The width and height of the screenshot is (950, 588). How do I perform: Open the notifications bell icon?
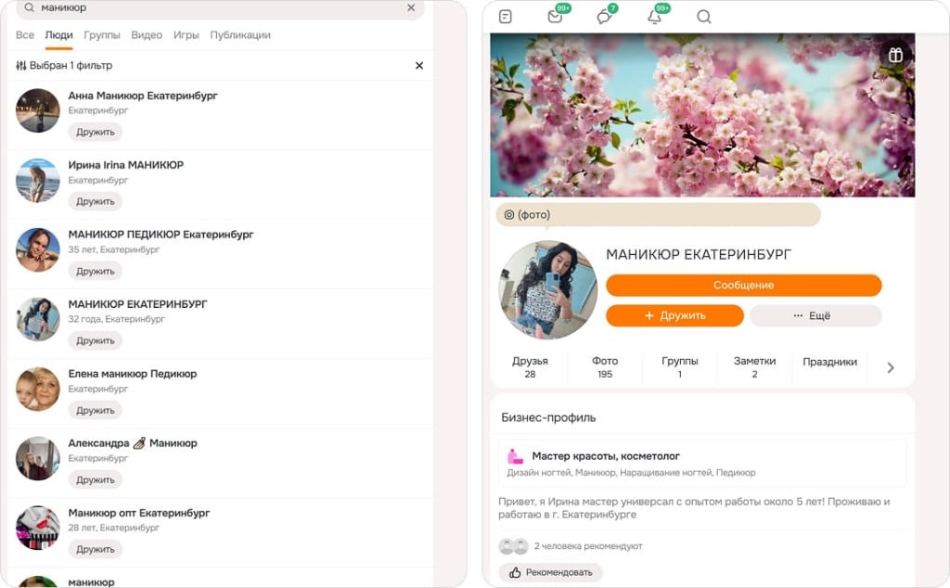[x=654, y=17]
